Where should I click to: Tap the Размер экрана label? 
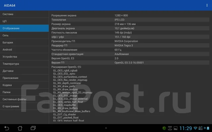(x=61, y=24)
